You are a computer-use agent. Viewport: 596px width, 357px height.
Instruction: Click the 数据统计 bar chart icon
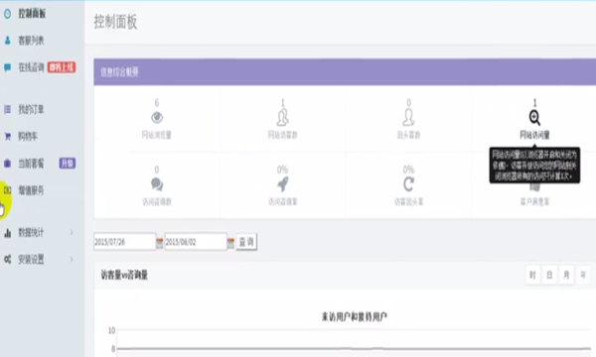click(8, 233)
